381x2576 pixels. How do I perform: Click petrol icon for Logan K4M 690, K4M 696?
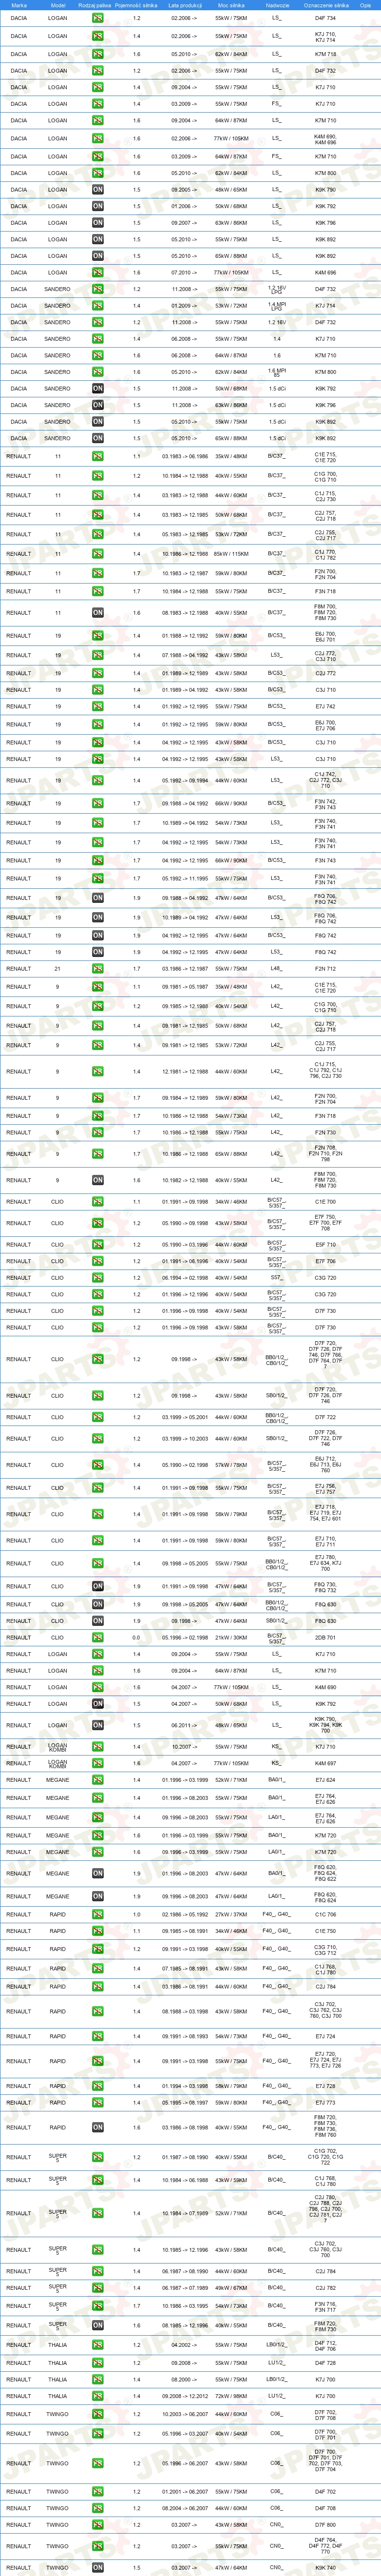point(97,139)
